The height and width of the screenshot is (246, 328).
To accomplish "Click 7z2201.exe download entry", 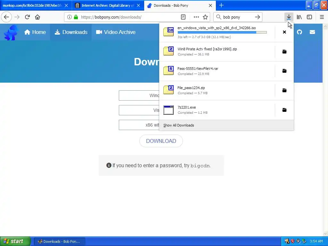I will pyautogui.click(x=217, y=110).
